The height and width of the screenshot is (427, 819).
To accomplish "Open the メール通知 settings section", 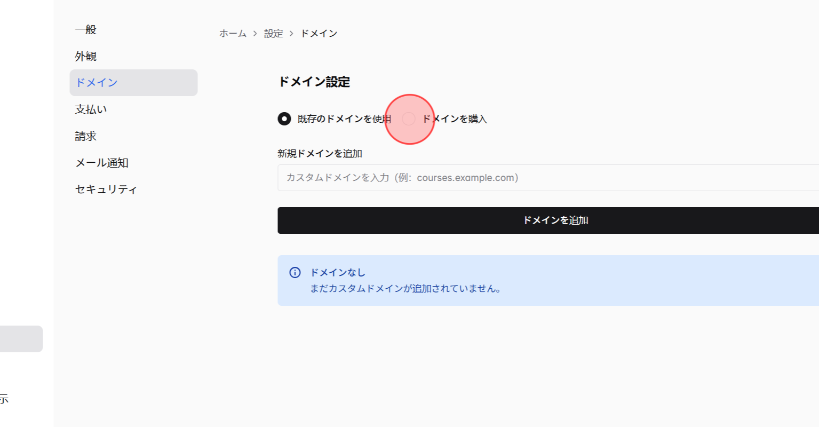I will (x=101, y=162).
